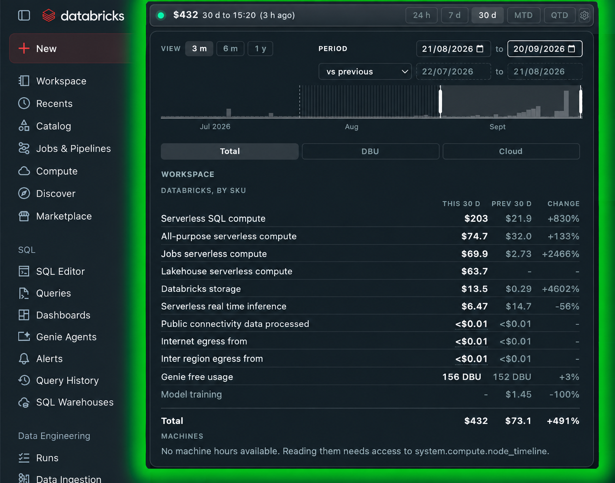Set chart view to 6 m
615x483 pixels.
230,48
